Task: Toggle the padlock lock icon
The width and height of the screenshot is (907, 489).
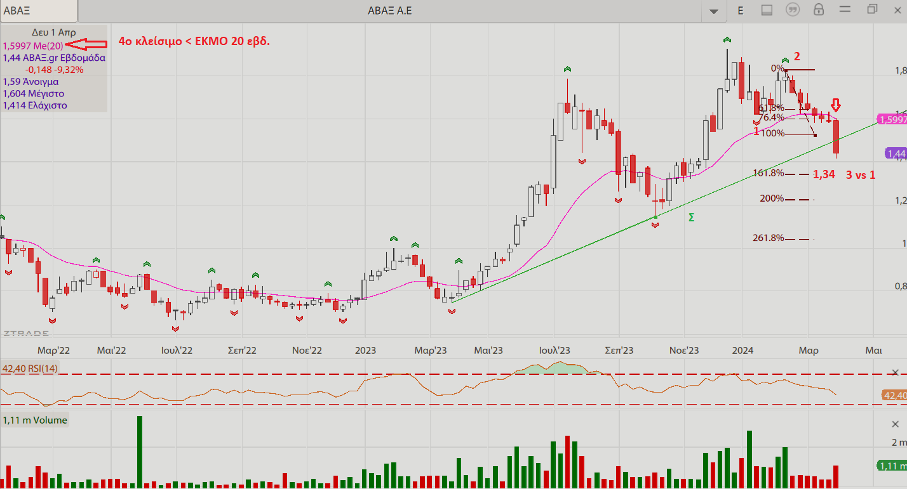Action: pos(819,10)
